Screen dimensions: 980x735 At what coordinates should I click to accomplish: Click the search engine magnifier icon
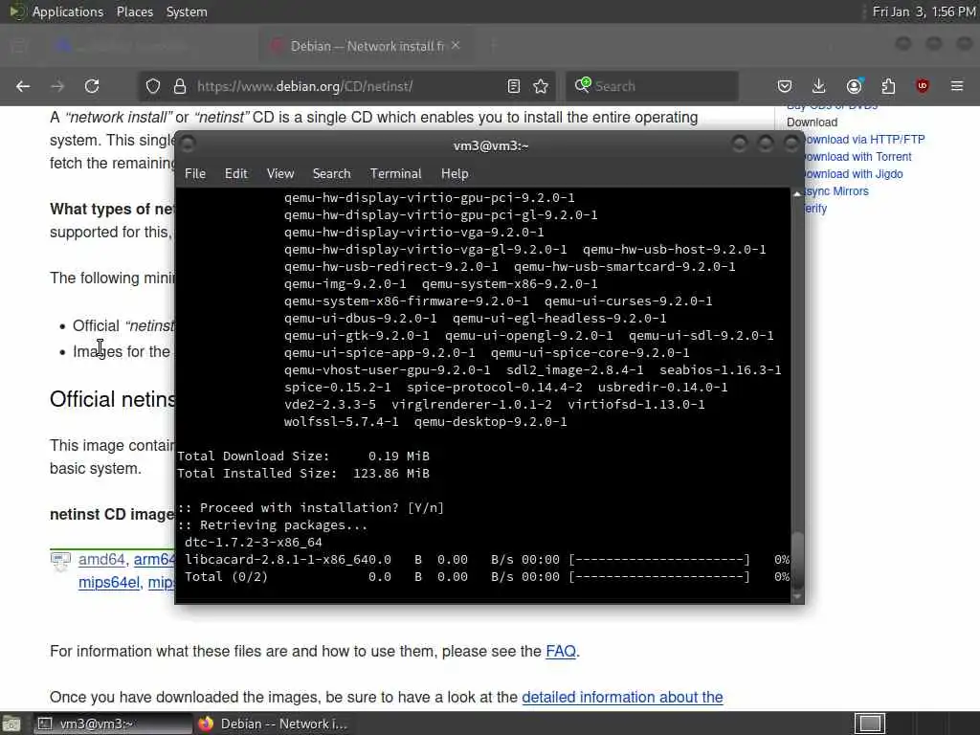point(583,85)
